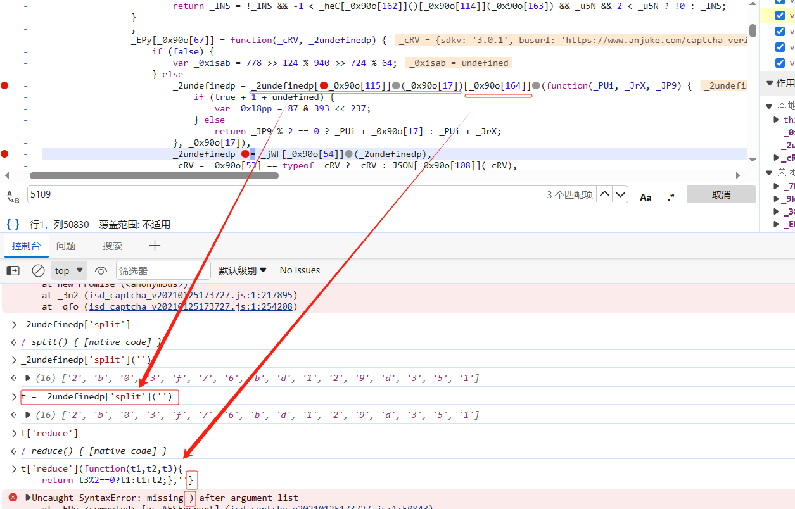Expand the (16) array under the t assignment
This screenshot has height=509, width=795.
coord(28,415)
